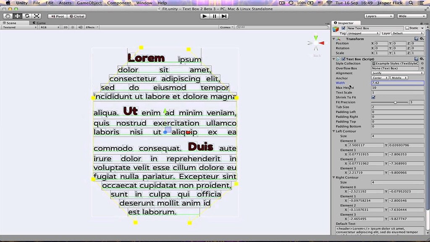Screen dimensions: 430x242
Task: Collapse the Transform component
Action: [x=333, y=39]
